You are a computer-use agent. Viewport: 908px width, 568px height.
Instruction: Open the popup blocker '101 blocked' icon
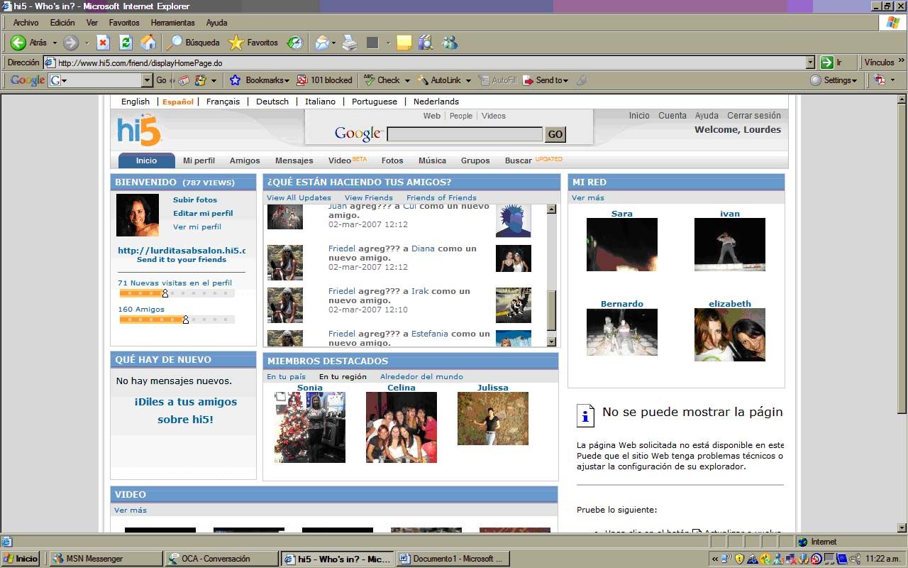pos(324,80)
